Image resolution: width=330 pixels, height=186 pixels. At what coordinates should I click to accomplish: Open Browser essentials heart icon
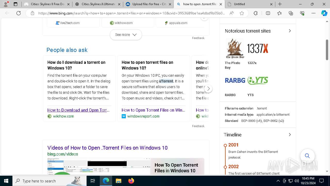coord(302,13)
